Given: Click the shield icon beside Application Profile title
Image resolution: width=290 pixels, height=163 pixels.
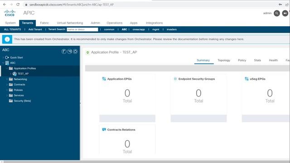Looking at the screenshot, I should (x=87, y=53).
